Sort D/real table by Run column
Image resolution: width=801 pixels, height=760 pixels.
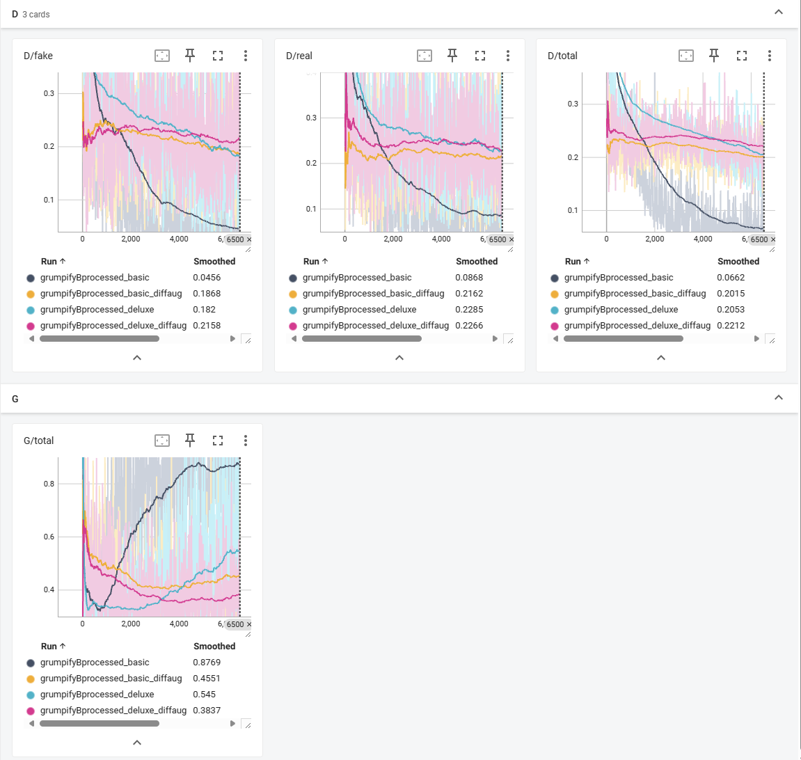315,262
